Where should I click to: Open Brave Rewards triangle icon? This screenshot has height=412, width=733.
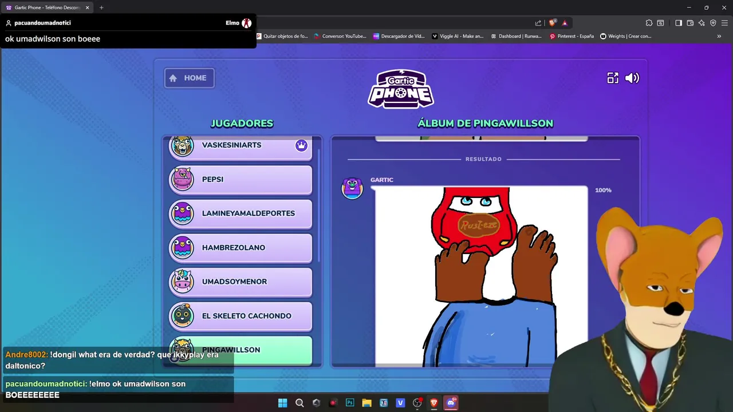[565, 23]
